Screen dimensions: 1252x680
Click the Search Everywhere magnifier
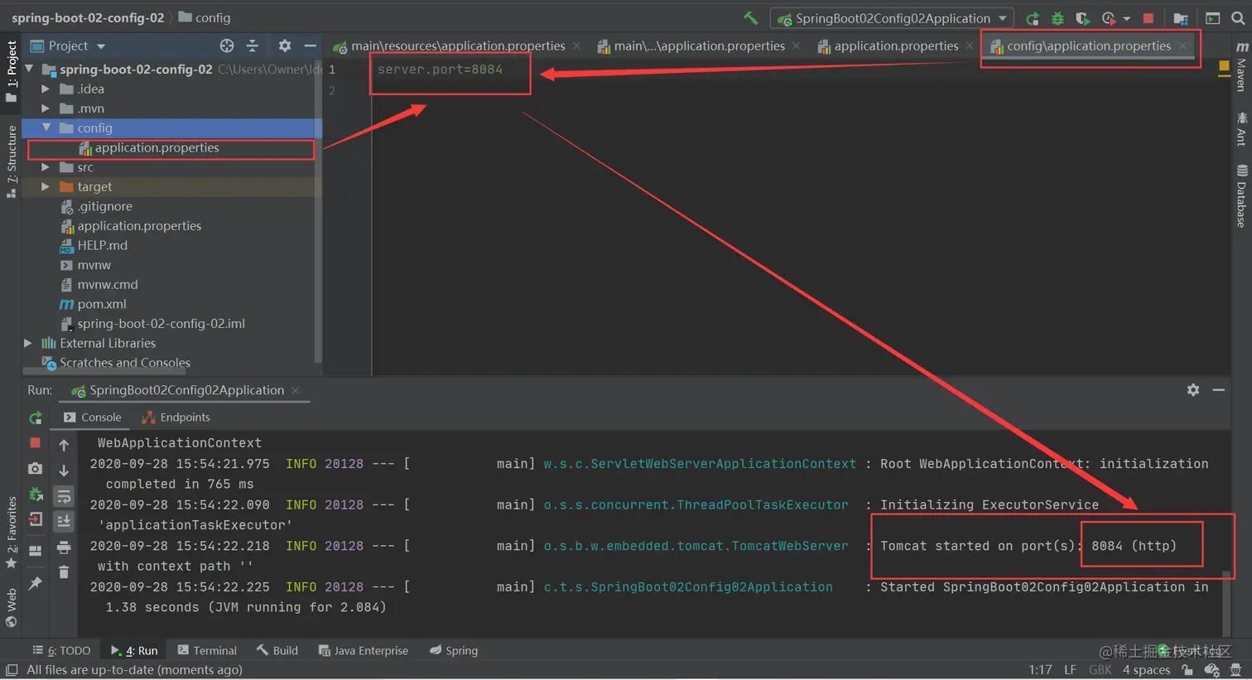pos(1238,18)
